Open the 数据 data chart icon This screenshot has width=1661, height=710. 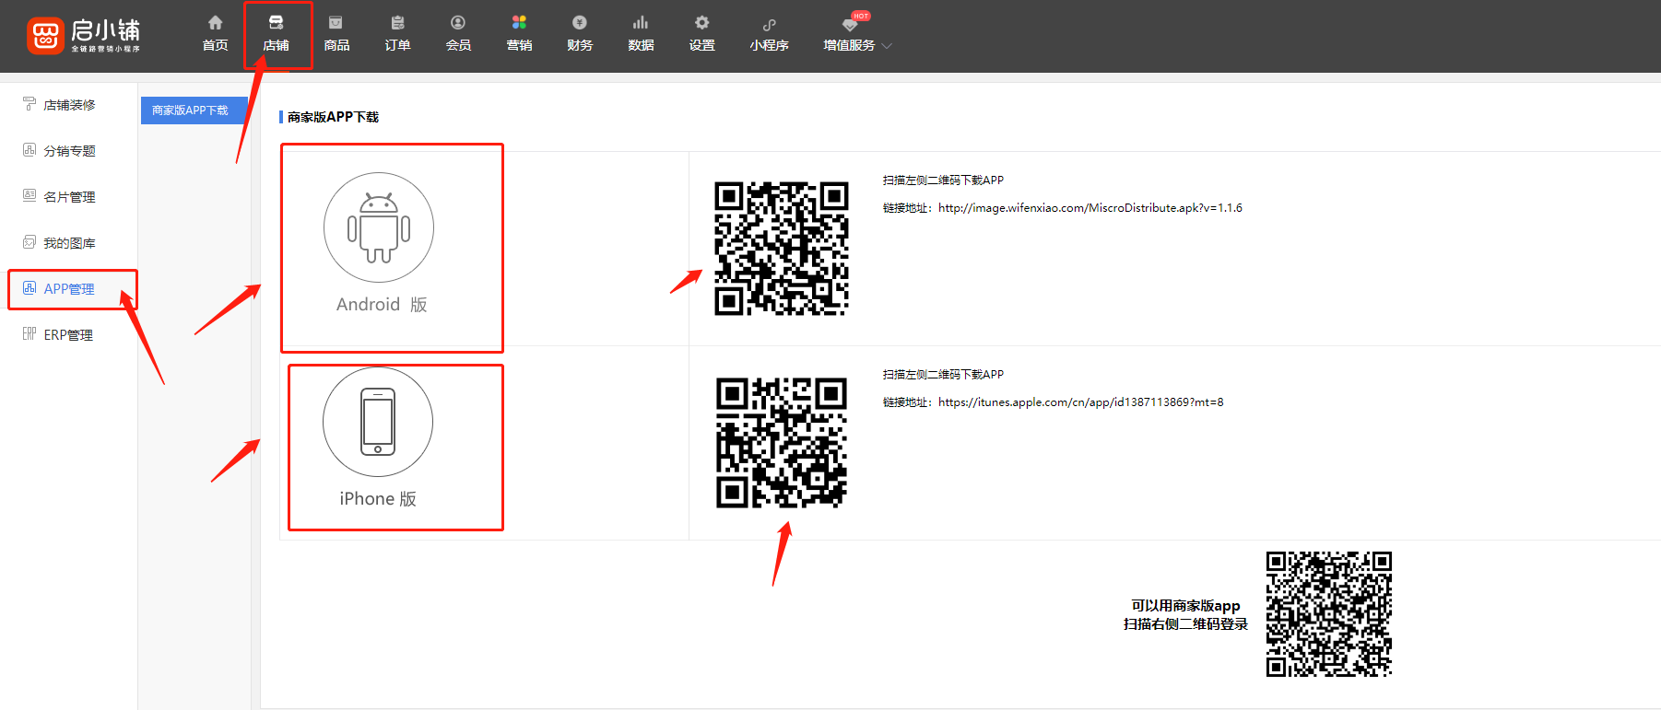pyautogui.click(x=641, y=23)
